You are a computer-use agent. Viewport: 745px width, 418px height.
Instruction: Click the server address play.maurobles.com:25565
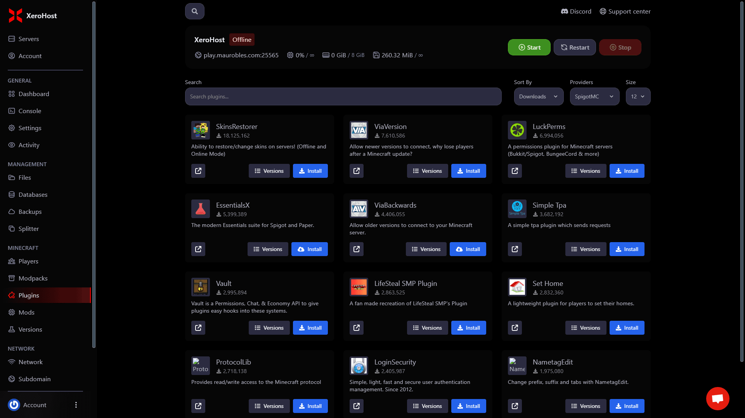coord(241,55)
